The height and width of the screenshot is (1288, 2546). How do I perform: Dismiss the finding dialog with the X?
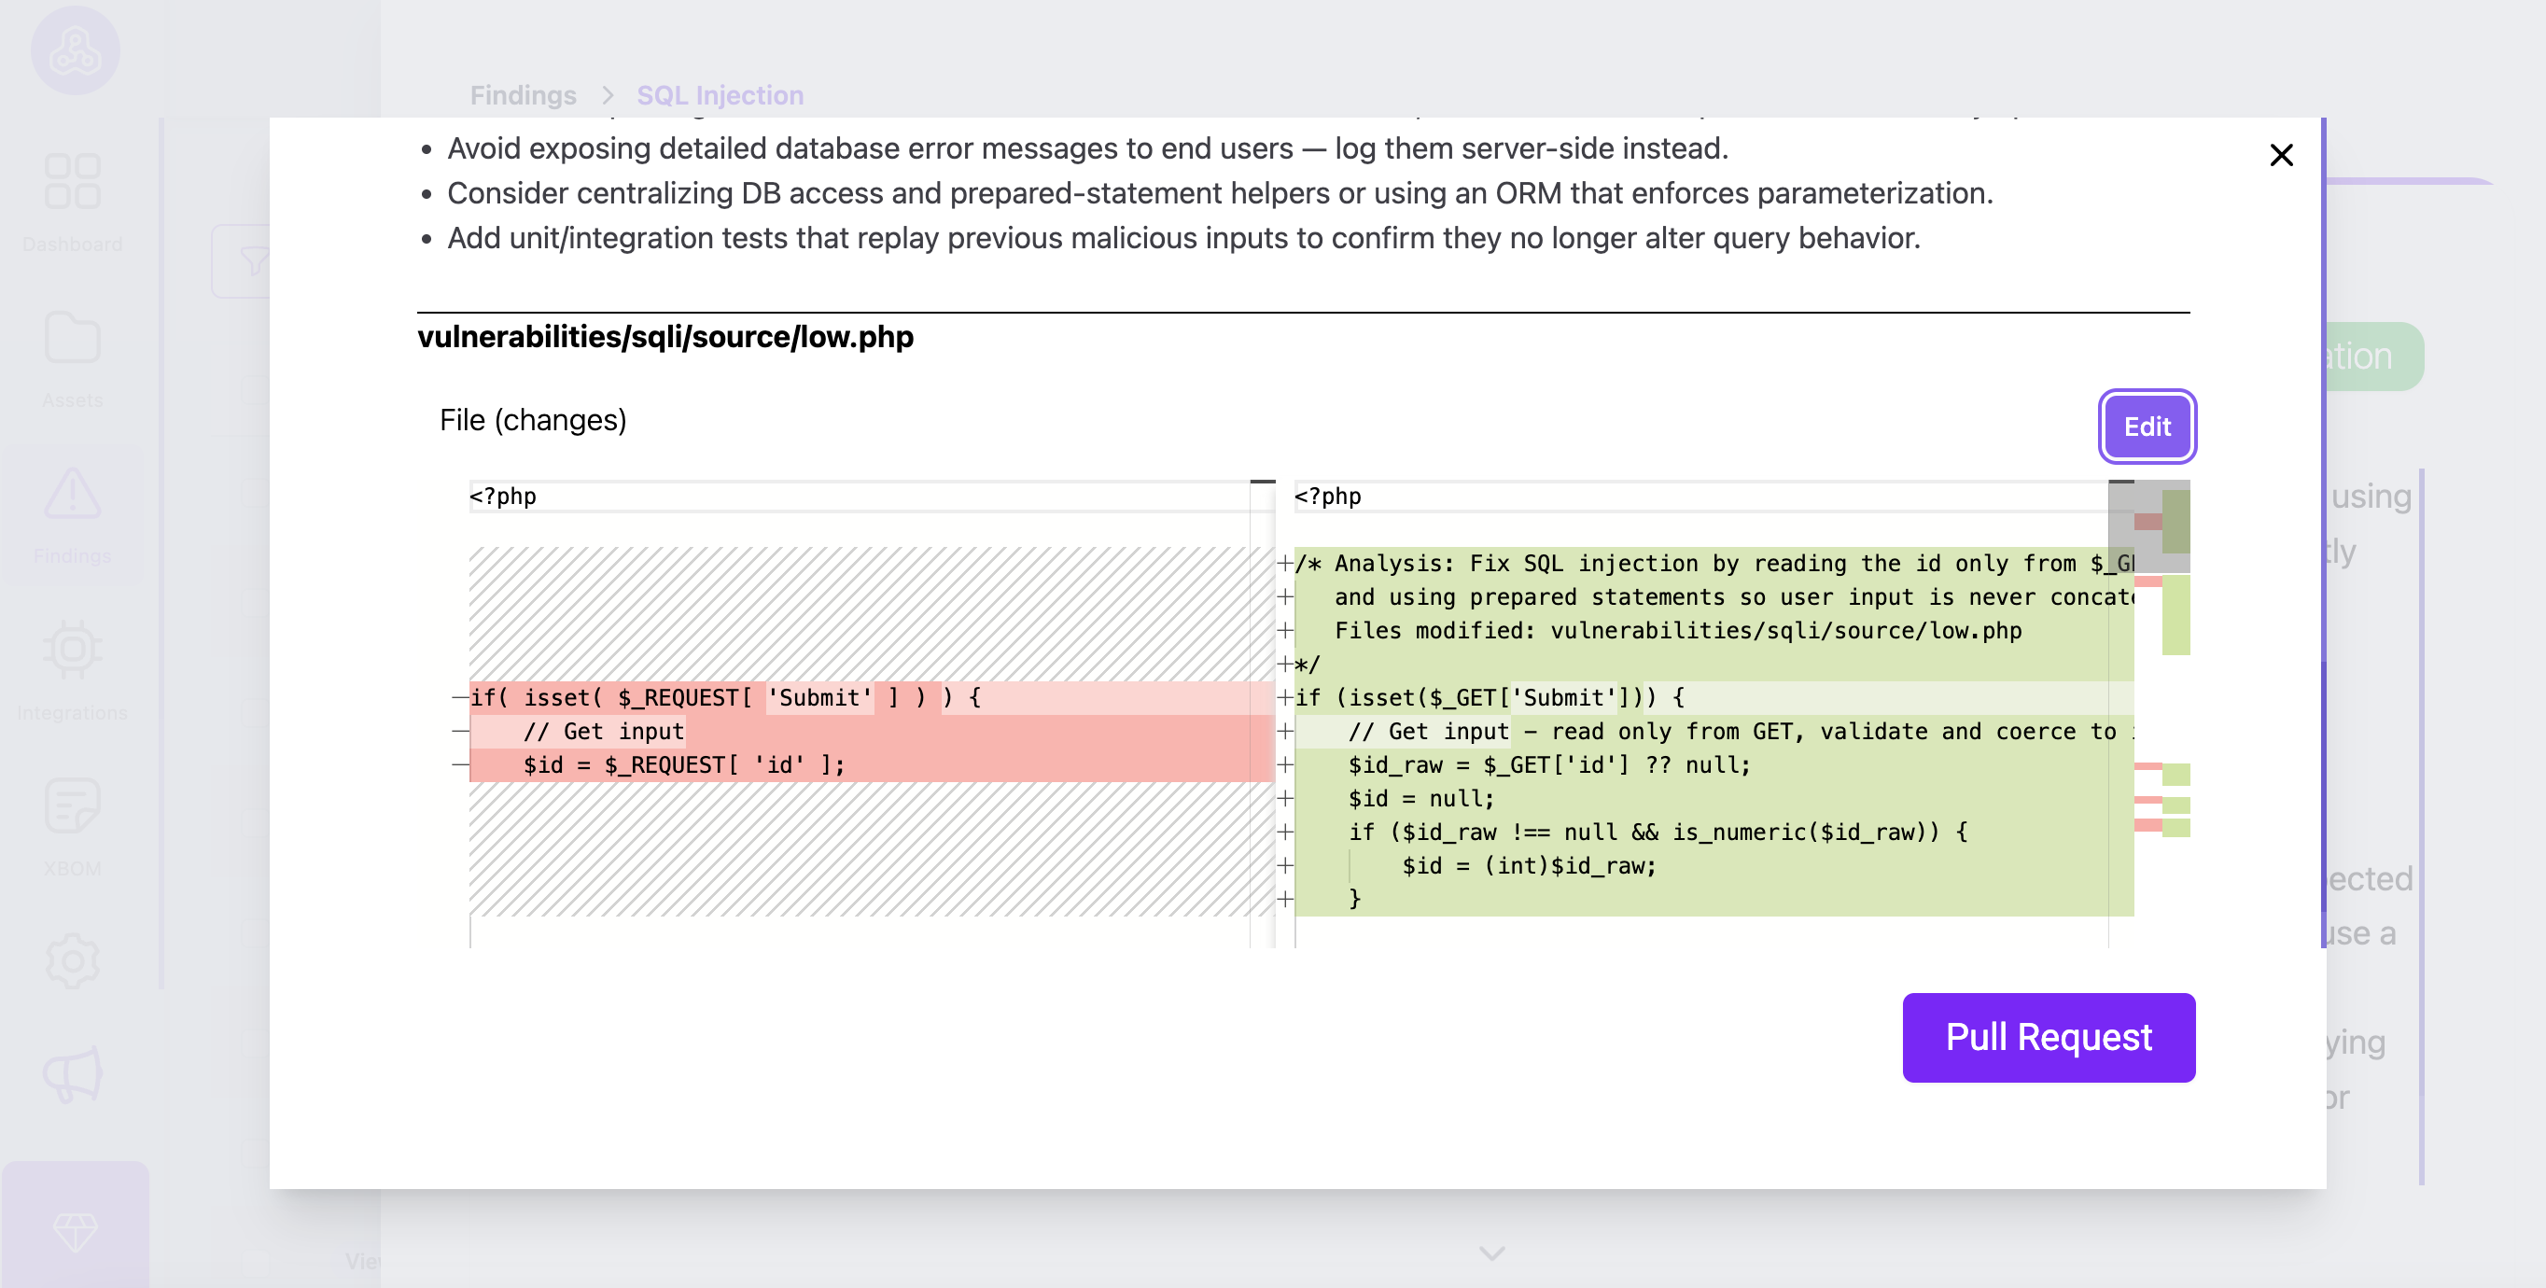[x=2281, y=154]
